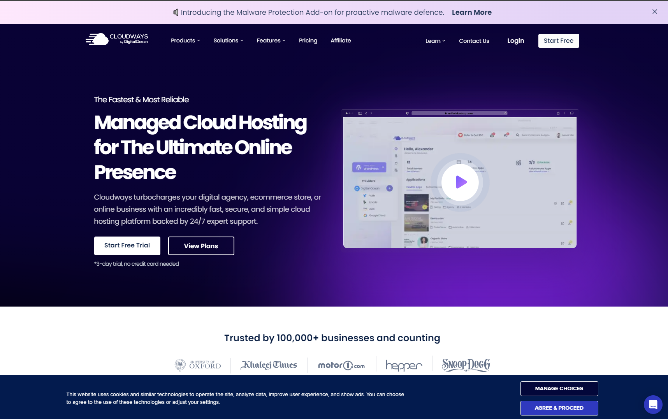
Task: Click the megaphone icon in announcement bar
Action: 176,12
